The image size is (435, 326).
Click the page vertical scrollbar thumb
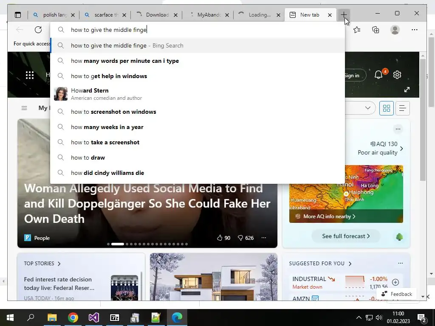(x=423, y=119)
